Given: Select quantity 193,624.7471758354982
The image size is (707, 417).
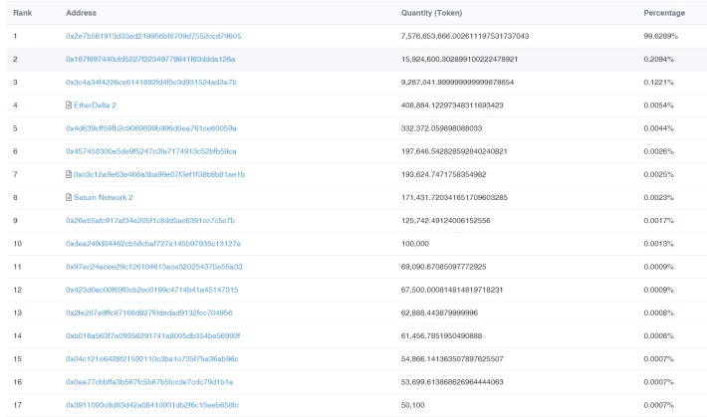Looking at the screenshot, I should click(x=444, y=174).
